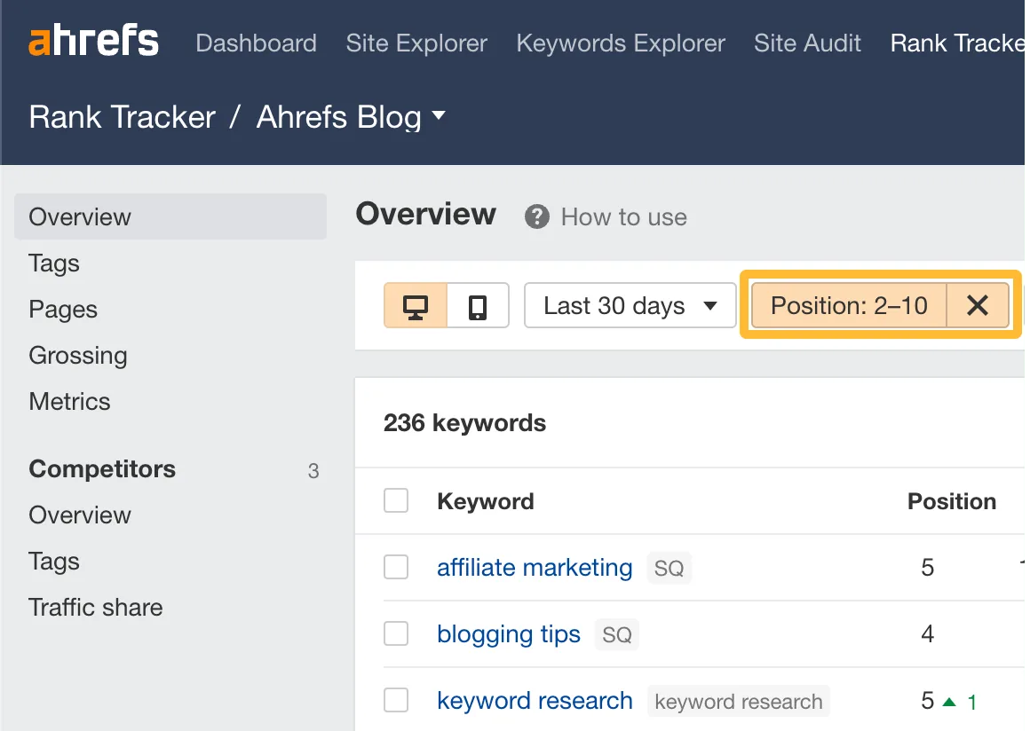Click SQ tag next to affiliate marketing
Screen dimensions: 1030x731
pos(669,568)
